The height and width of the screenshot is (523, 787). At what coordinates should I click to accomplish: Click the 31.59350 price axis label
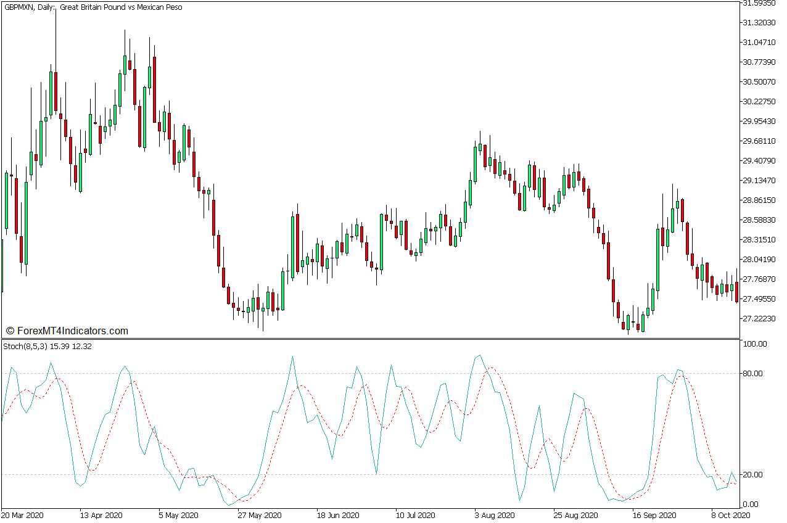(x=759, y=3)
